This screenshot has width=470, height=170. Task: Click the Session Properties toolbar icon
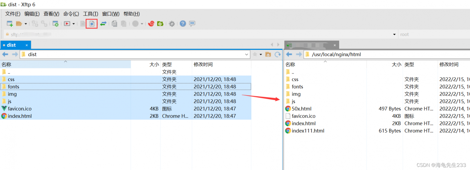(x=55, y=24)
